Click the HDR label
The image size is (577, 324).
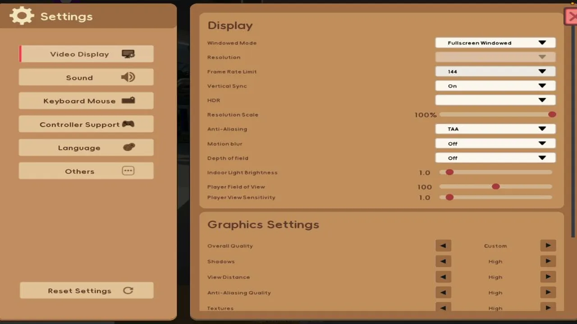tap(214, 100)
